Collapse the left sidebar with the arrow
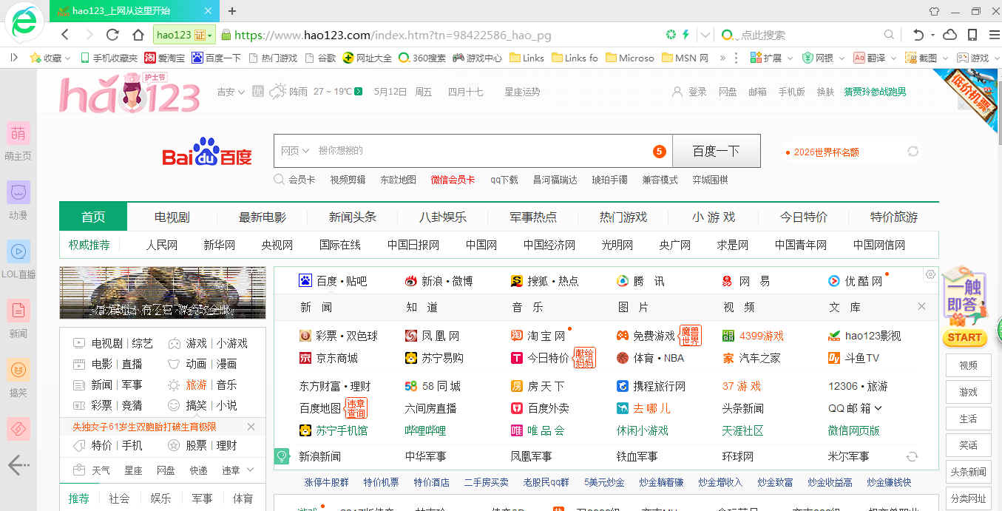 click(x=18, y=465)
